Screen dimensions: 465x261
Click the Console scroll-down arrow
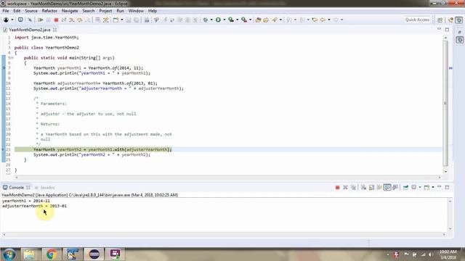(450, 229)
